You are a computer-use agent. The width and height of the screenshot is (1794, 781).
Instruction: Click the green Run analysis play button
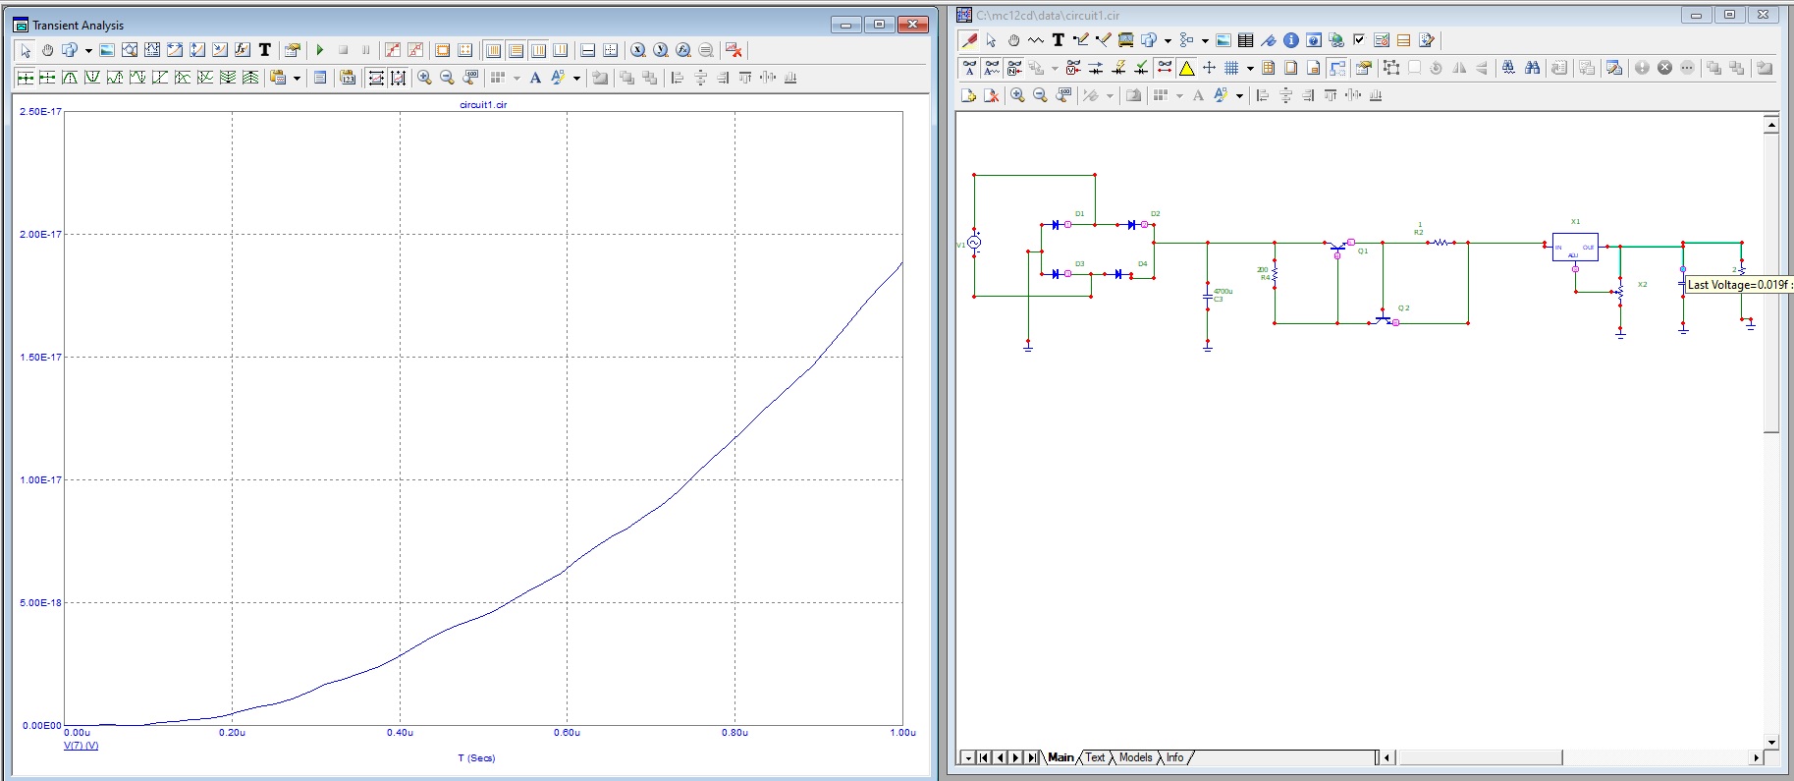[320, 50]
